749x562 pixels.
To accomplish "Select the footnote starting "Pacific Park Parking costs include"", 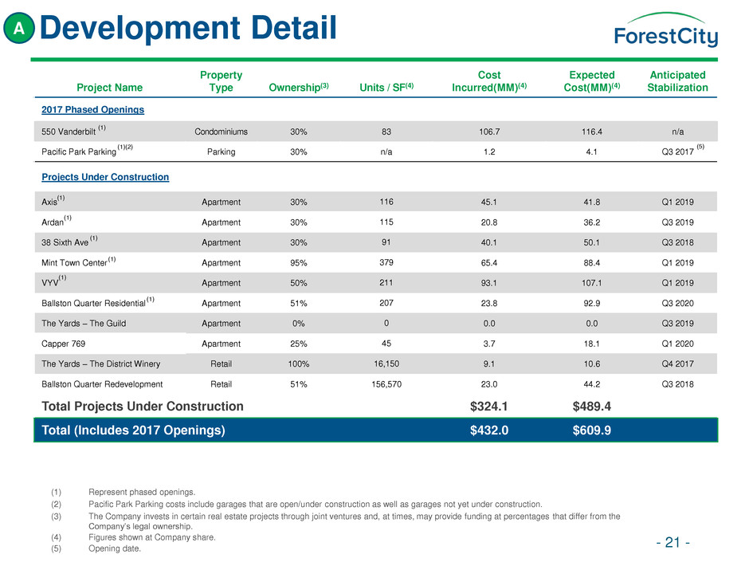I will coord(316,504).
